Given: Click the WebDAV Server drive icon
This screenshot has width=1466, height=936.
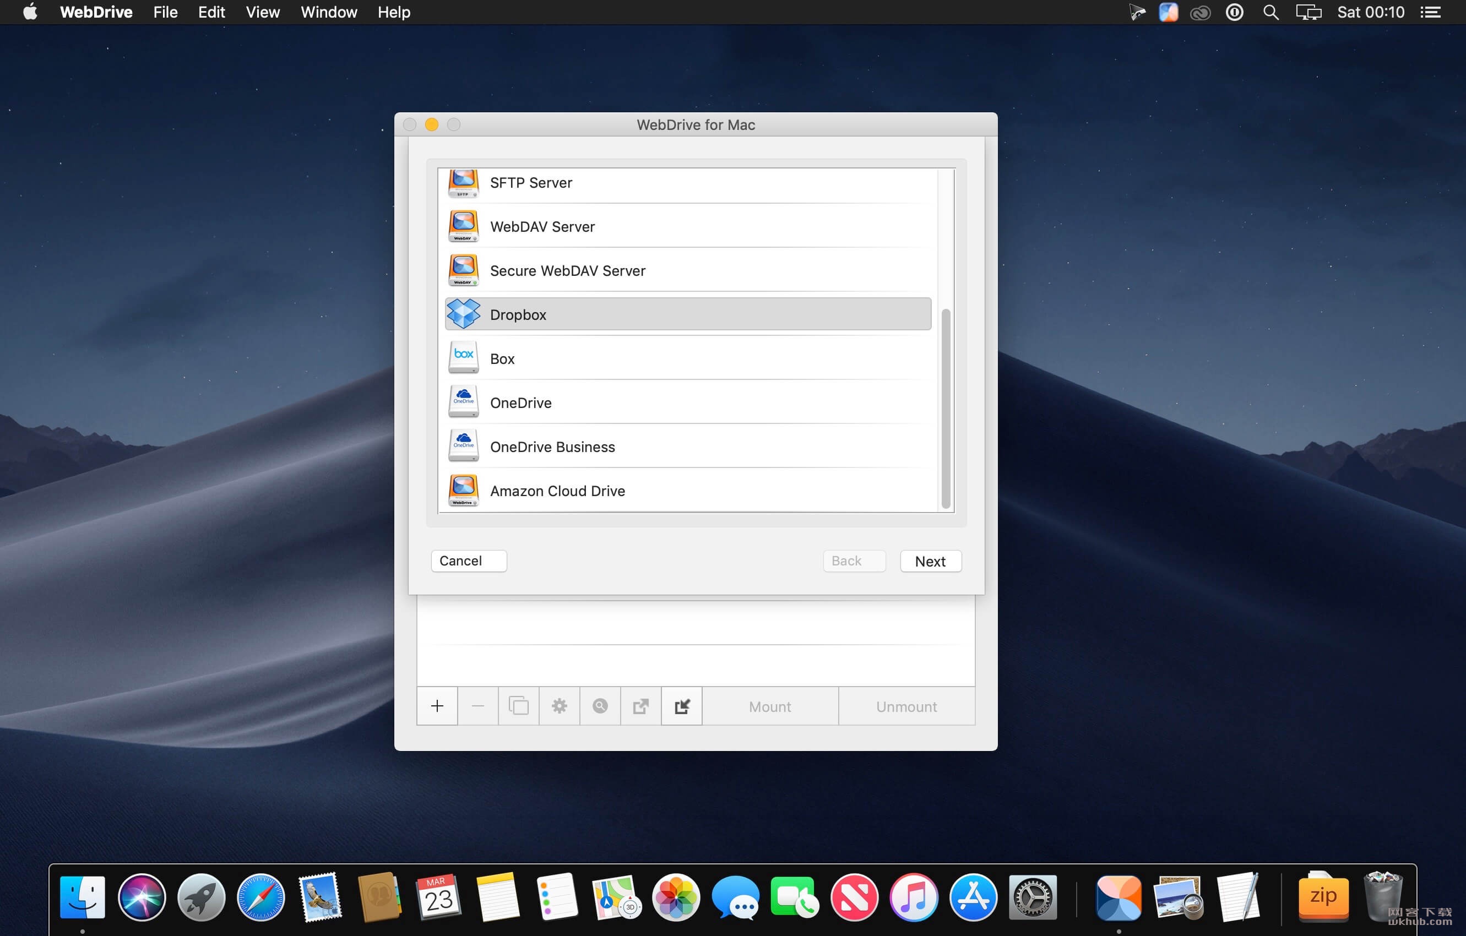Looking at the screenshot, I should pyautogui.click(x=463, y=226).
